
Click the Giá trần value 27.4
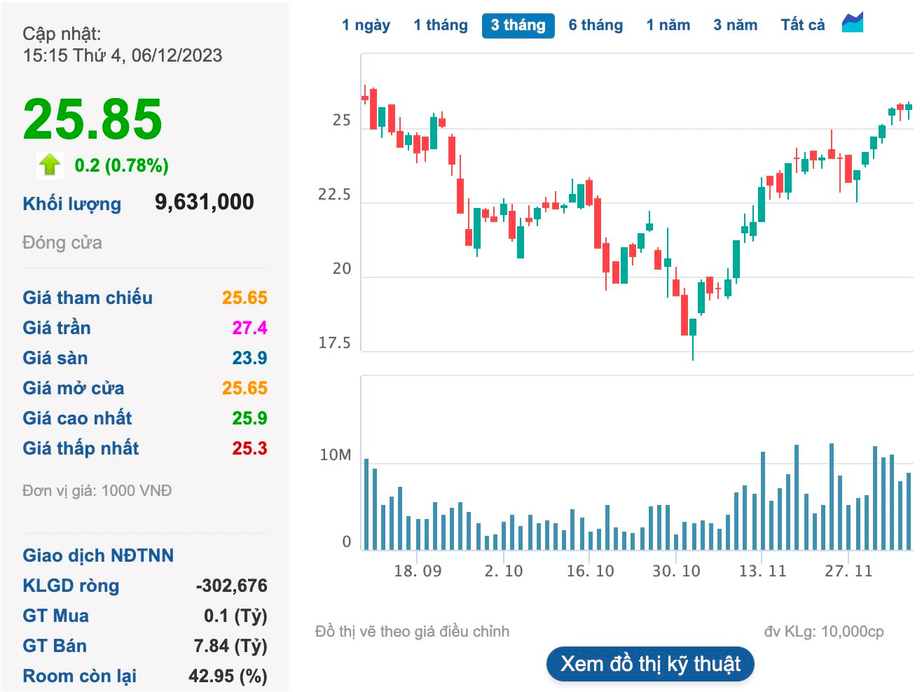[250, 328]
